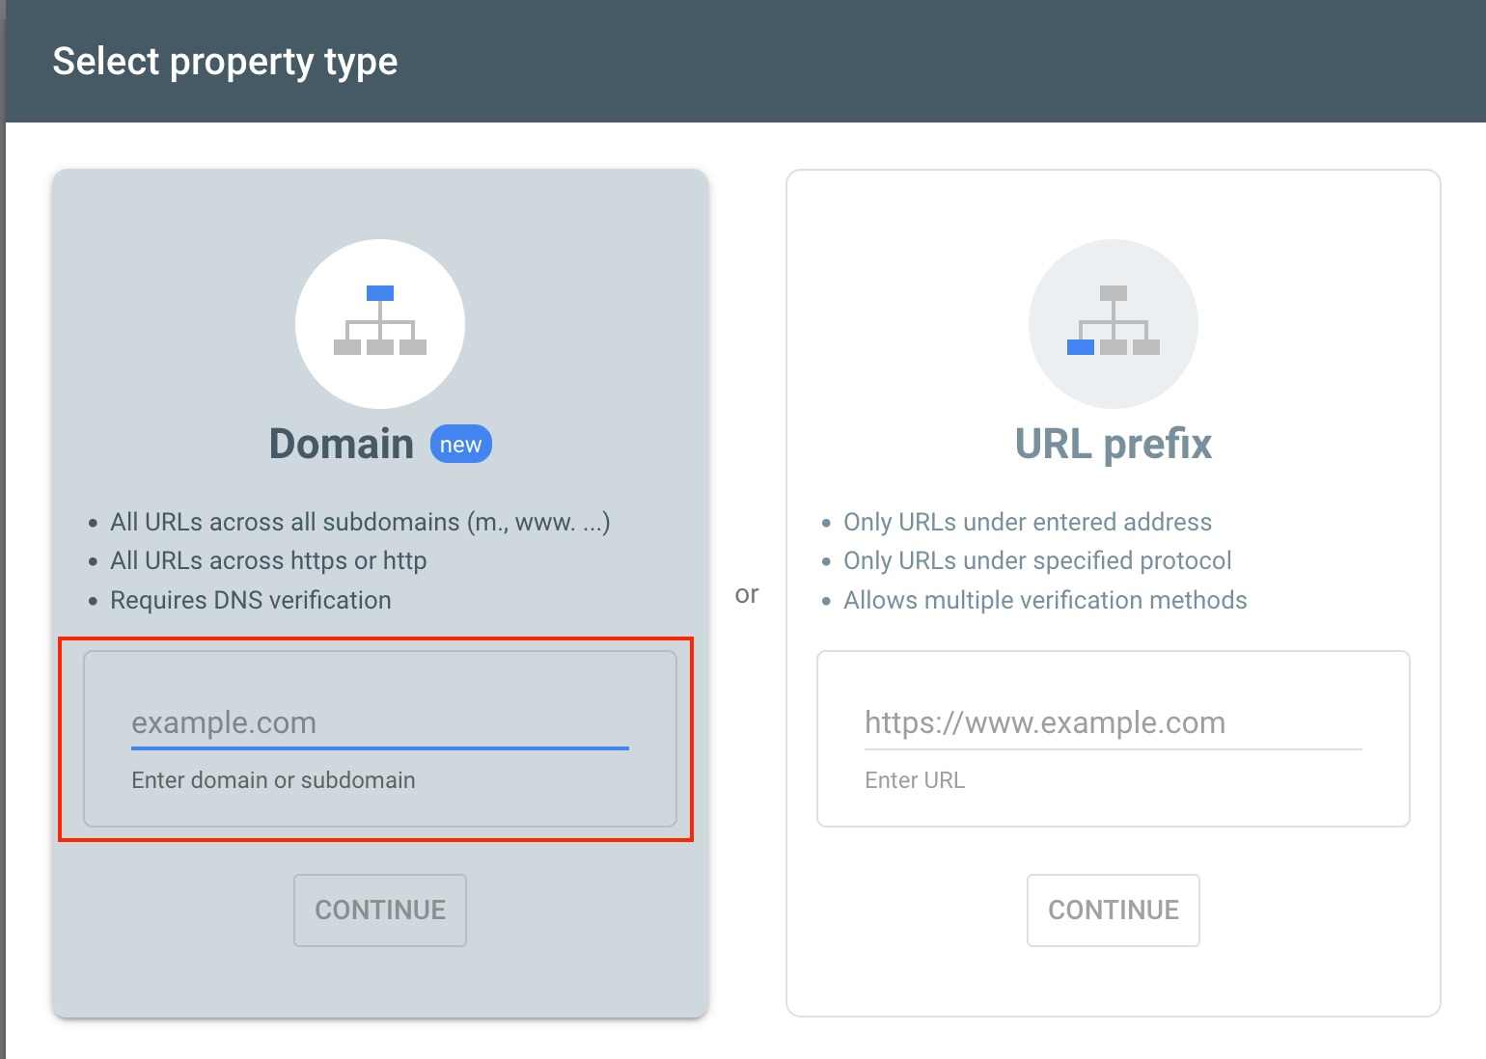The width and height of the screenshot is (1486, 1059).
Task: Click 'Enter URL' helper text
Action: pos(915,780)
